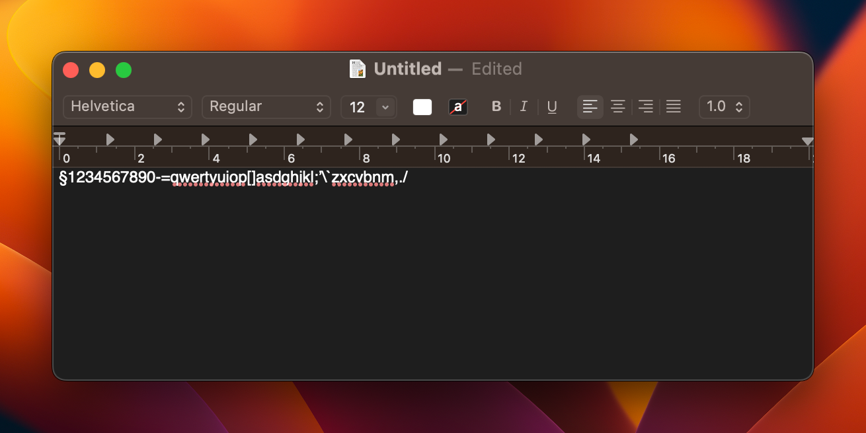Toggle underline formatting
The width and height of the screenshot is (866, 433).
click(x=552, y=106)
